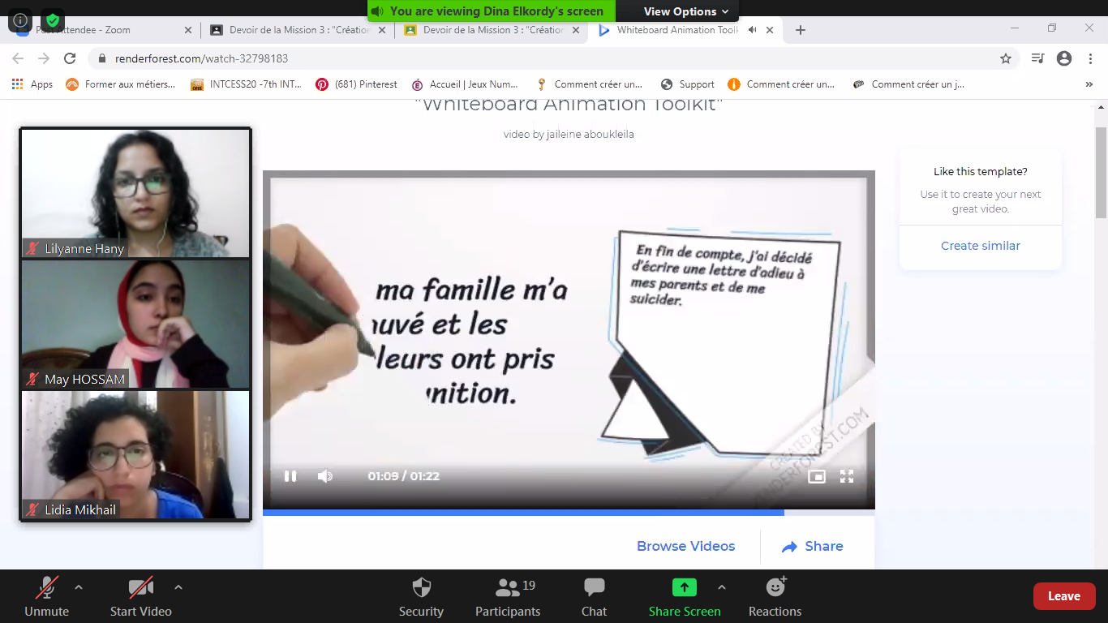Open the Zoom Chat panel
Screen dimensions: 1108x623
click(594, 597)
